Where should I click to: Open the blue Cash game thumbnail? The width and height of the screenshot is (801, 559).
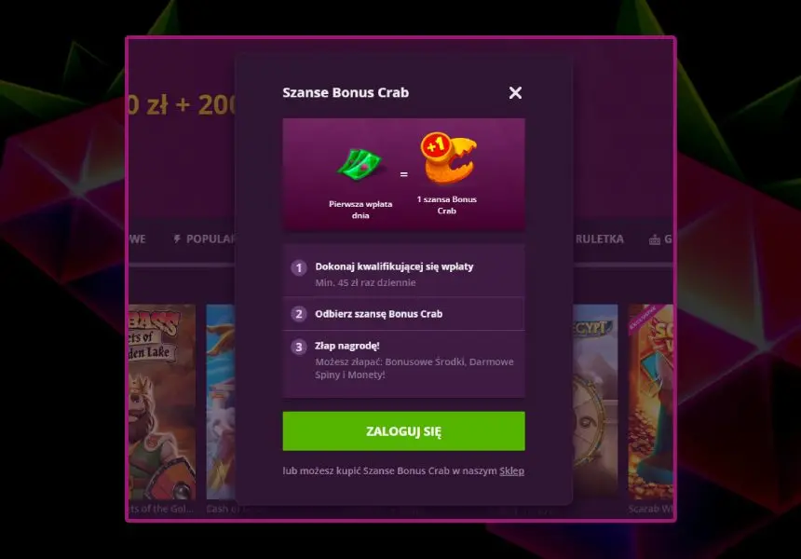pyautogui.click(x=221, y=402)
